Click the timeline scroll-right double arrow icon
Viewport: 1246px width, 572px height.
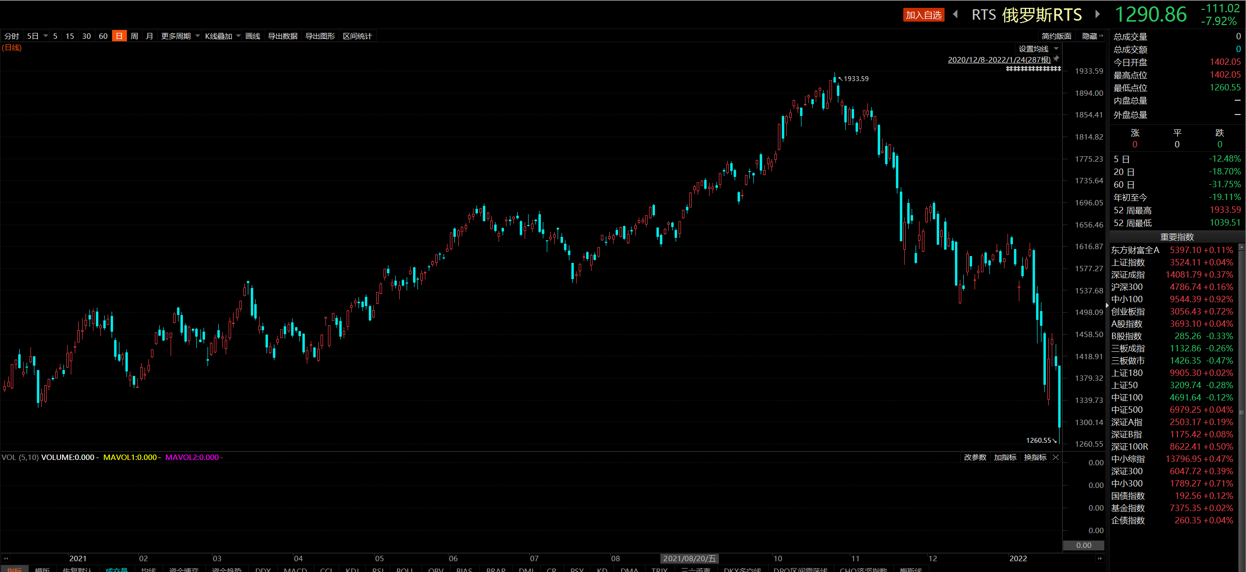tap(1099, 559)
